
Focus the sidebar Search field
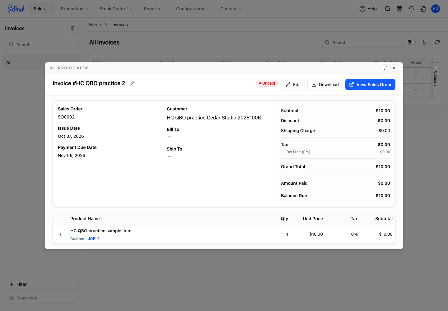[42, 44]
